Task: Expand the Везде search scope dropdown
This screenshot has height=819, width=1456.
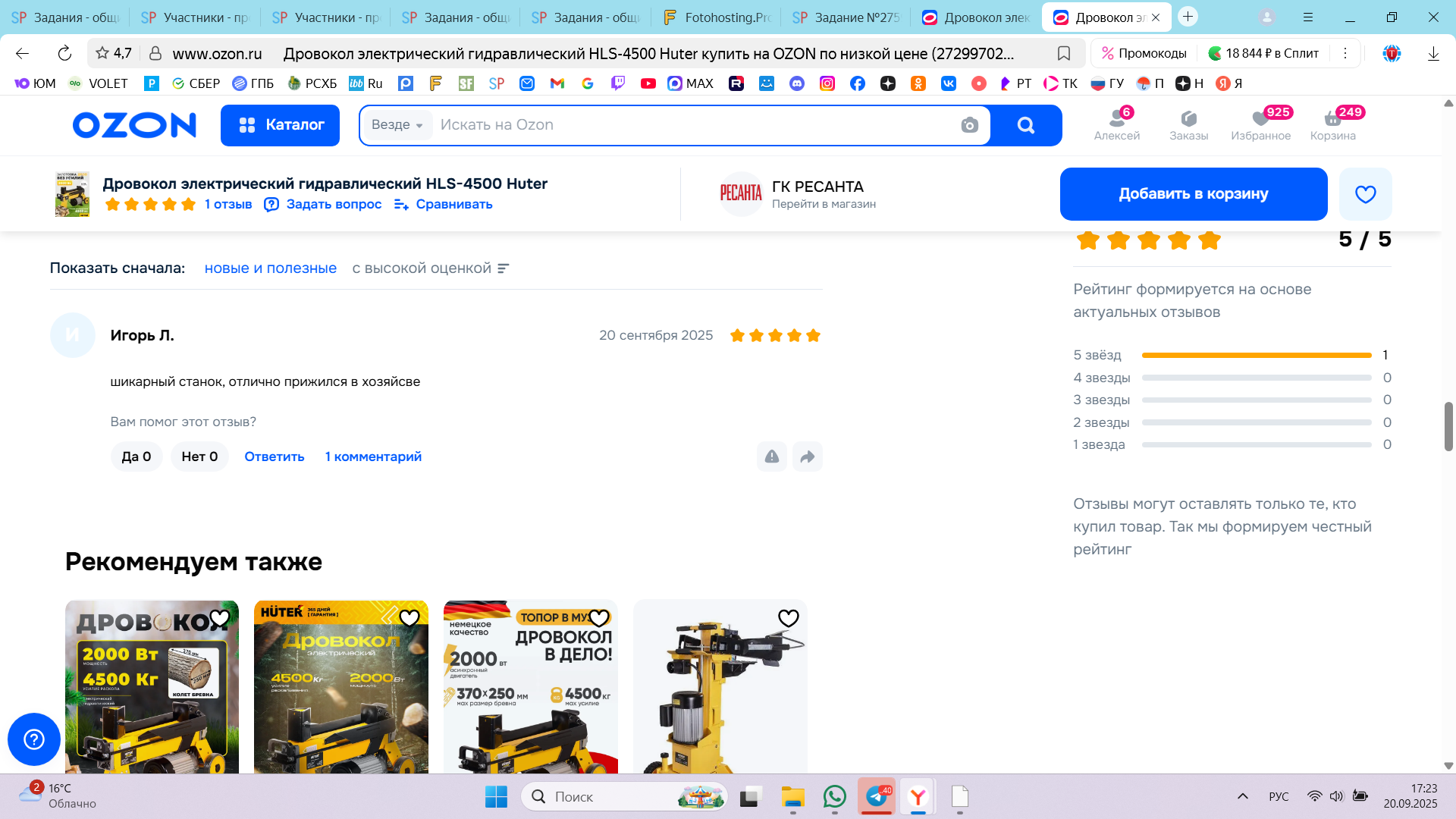Action: pyautogui.click(x=397, y=125)
